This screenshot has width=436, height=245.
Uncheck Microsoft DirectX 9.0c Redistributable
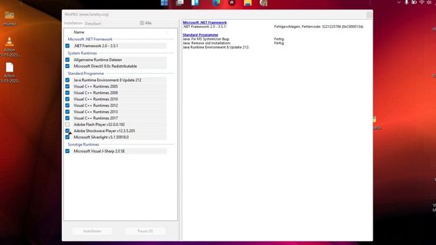click(67, 66)
